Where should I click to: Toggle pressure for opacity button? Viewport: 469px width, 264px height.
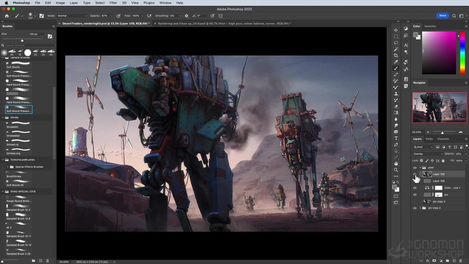119,16
